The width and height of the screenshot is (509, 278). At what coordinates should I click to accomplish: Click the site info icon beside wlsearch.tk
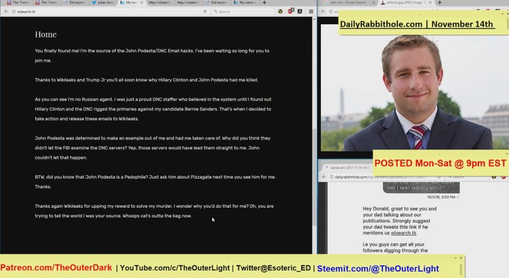14,11
